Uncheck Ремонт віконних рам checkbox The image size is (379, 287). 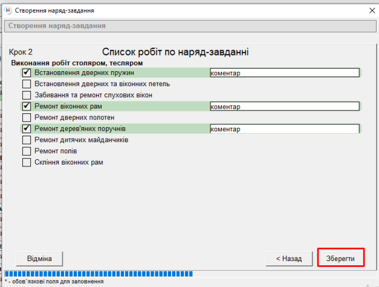click(27, 107)
